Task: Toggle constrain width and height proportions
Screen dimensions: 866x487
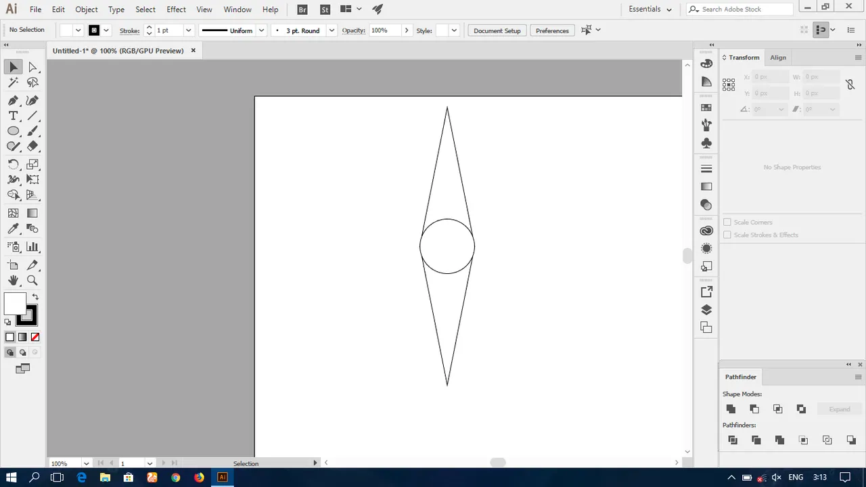Action: [x=850, y=85]
